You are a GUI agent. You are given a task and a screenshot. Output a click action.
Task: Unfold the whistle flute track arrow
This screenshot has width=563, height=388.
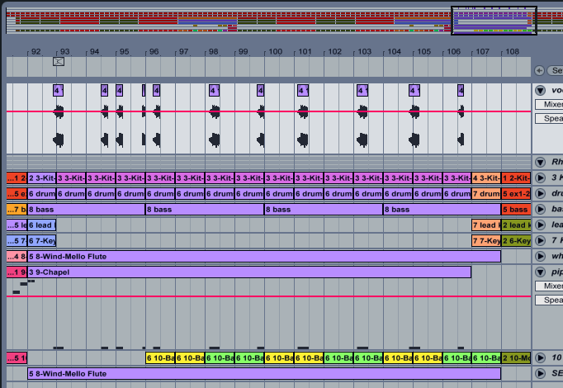(x=540, y=256)
